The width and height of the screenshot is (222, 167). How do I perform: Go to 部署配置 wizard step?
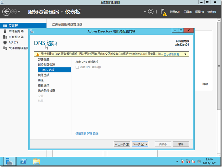tap(43, 60)
